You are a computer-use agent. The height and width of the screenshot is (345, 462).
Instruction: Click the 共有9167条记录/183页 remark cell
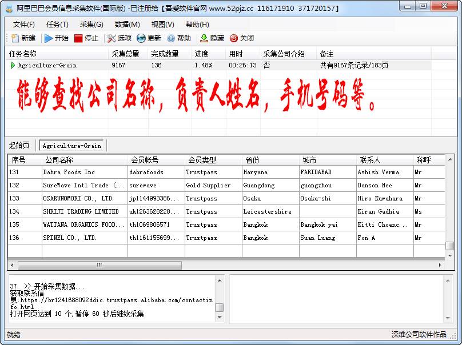click(354, 65)
